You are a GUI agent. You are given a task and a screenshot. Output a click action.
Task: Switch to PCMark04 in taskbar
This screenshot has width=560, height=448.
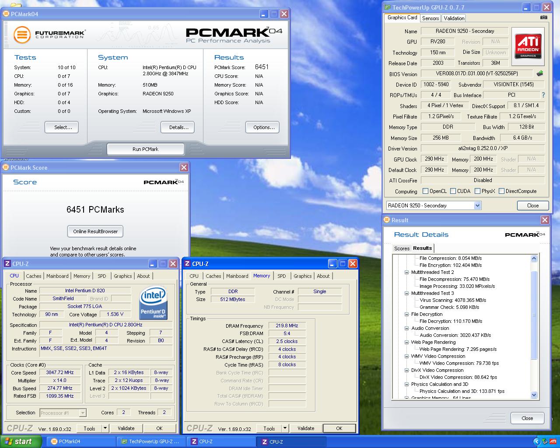pos(81,441)
